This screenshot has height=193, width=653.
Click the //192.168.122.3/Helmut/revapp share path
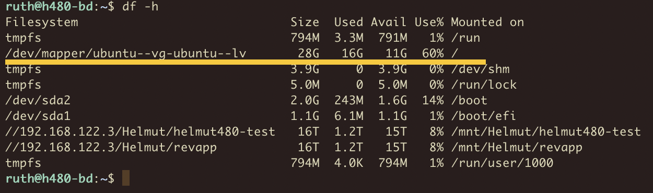111,147
